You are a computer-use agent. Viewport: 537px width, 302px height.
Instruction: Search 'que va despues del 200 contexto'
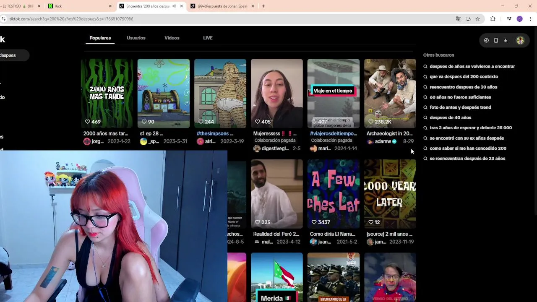(x=464, y=76)
